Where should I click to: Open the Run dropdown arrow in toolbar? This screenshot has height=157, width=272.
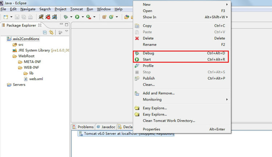(x=83, y=17)
